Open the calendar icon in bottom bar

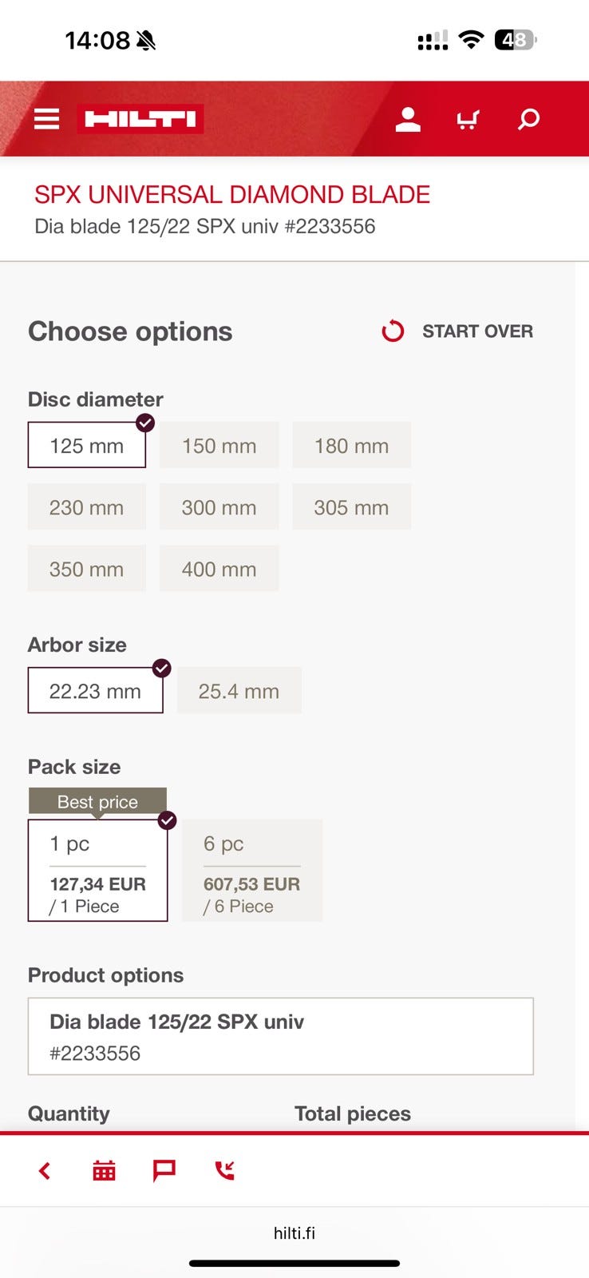(104, 1171)
